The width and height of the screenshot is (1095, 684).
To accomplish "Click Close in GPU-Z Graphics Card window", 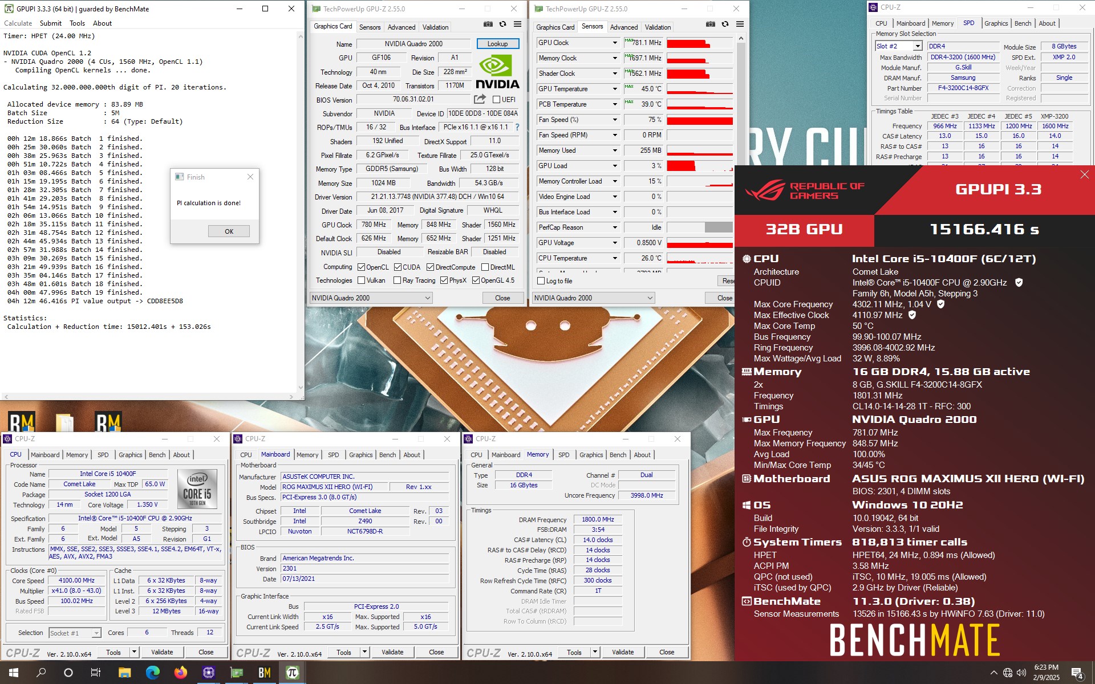I will tap(502, 298).
